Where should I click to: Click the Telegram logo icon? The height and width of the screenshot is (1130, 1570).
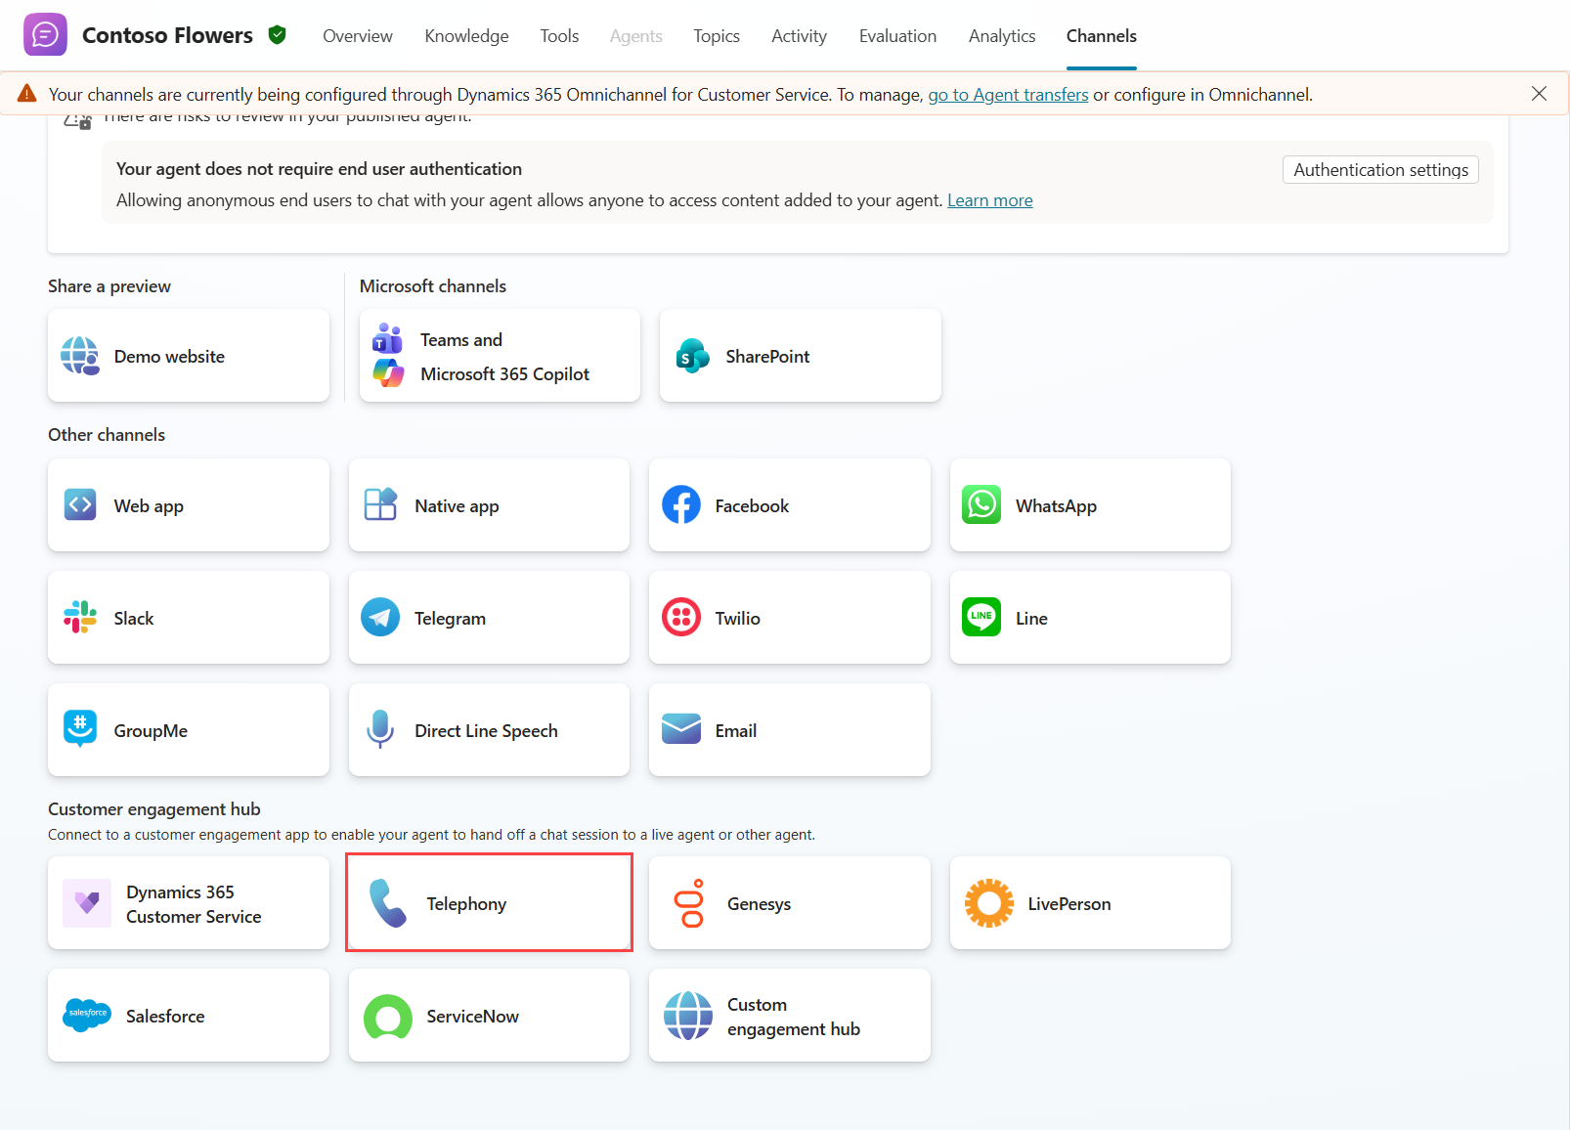(380, 618)
